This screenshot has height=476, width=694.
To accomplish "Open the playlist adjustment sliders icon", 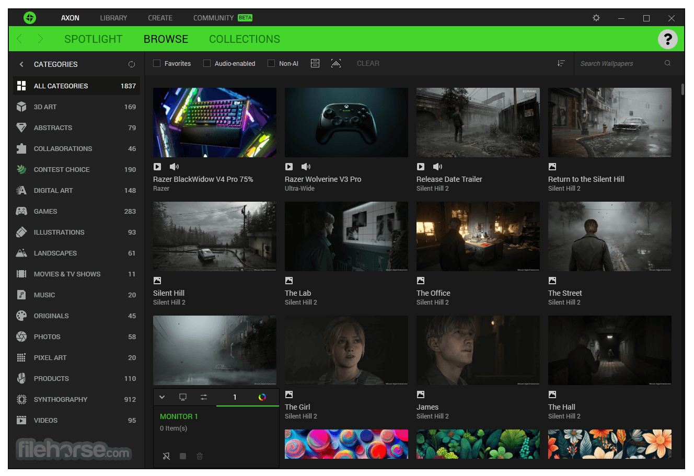I will [x=204, y=397].
